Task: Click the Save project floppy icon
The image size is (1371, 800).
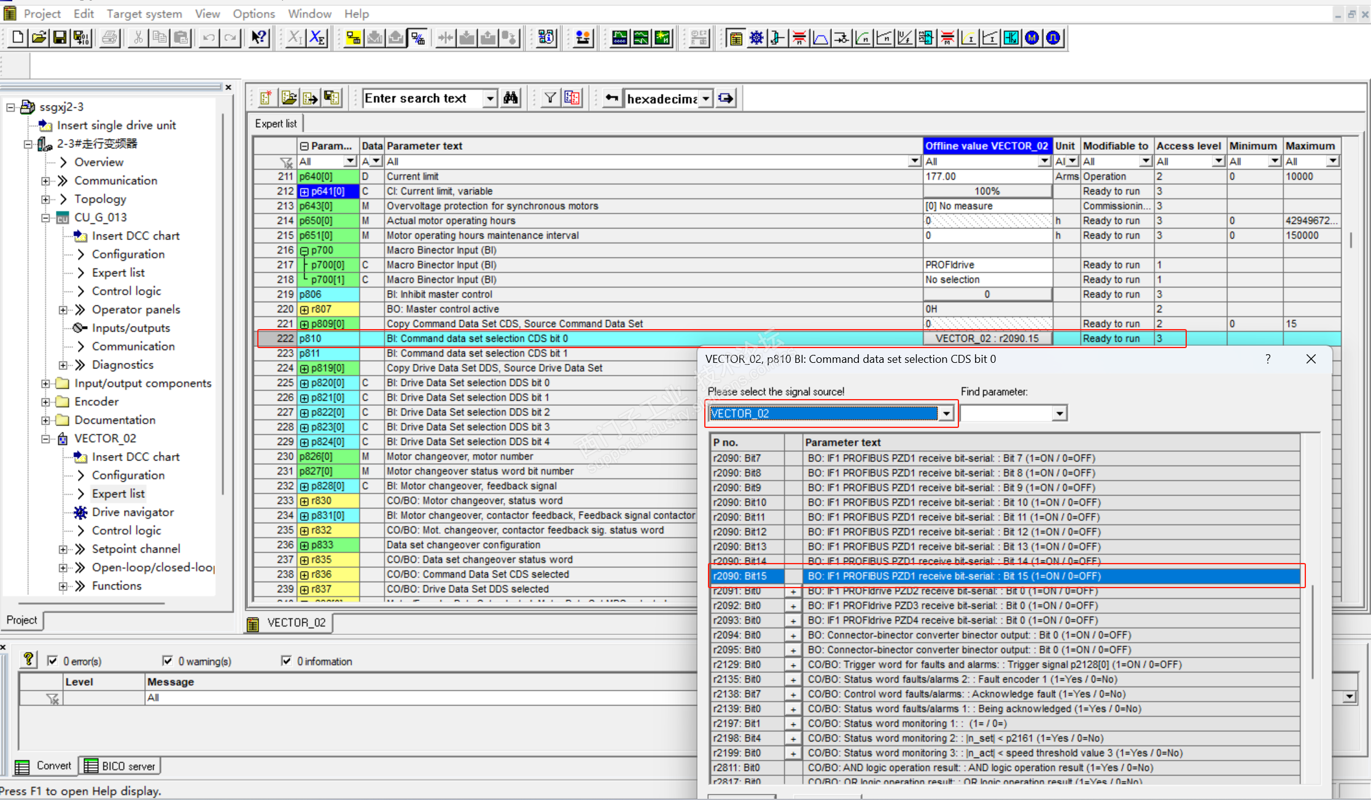Action: click(x=60, y=38)
